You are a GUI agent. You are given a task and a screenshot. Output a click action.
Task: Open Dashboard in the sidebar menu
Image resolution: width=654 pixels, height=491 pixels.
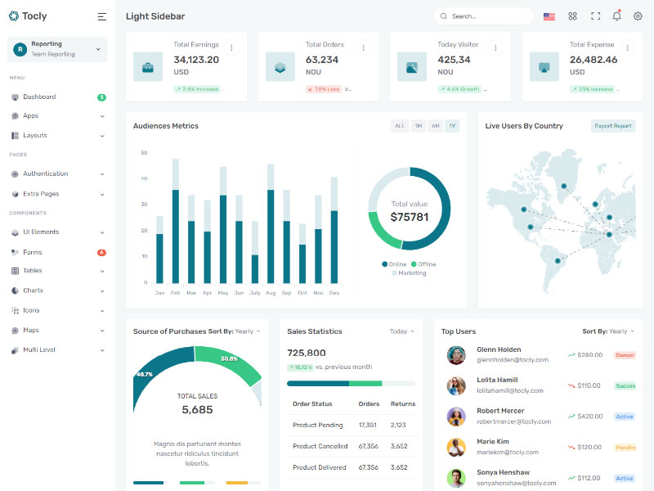(x=39, y=97)
